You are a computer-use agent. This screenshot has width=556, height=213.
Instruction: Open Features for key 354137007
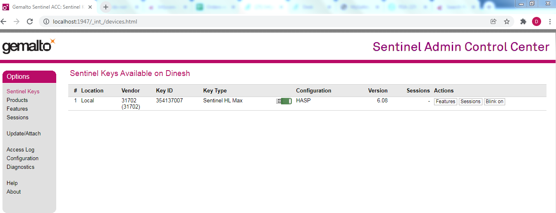[x=445, y=102]
